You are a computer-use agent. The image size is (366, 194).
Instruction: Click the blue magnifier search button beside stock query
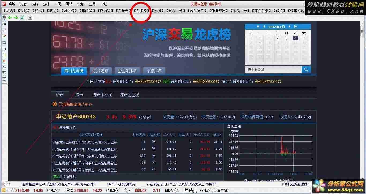306,69
